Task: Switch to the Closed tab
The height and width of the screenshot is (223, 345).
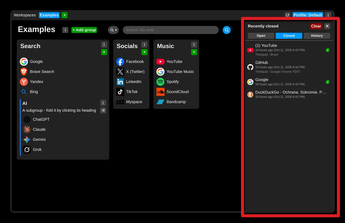Action: (289, 36)
